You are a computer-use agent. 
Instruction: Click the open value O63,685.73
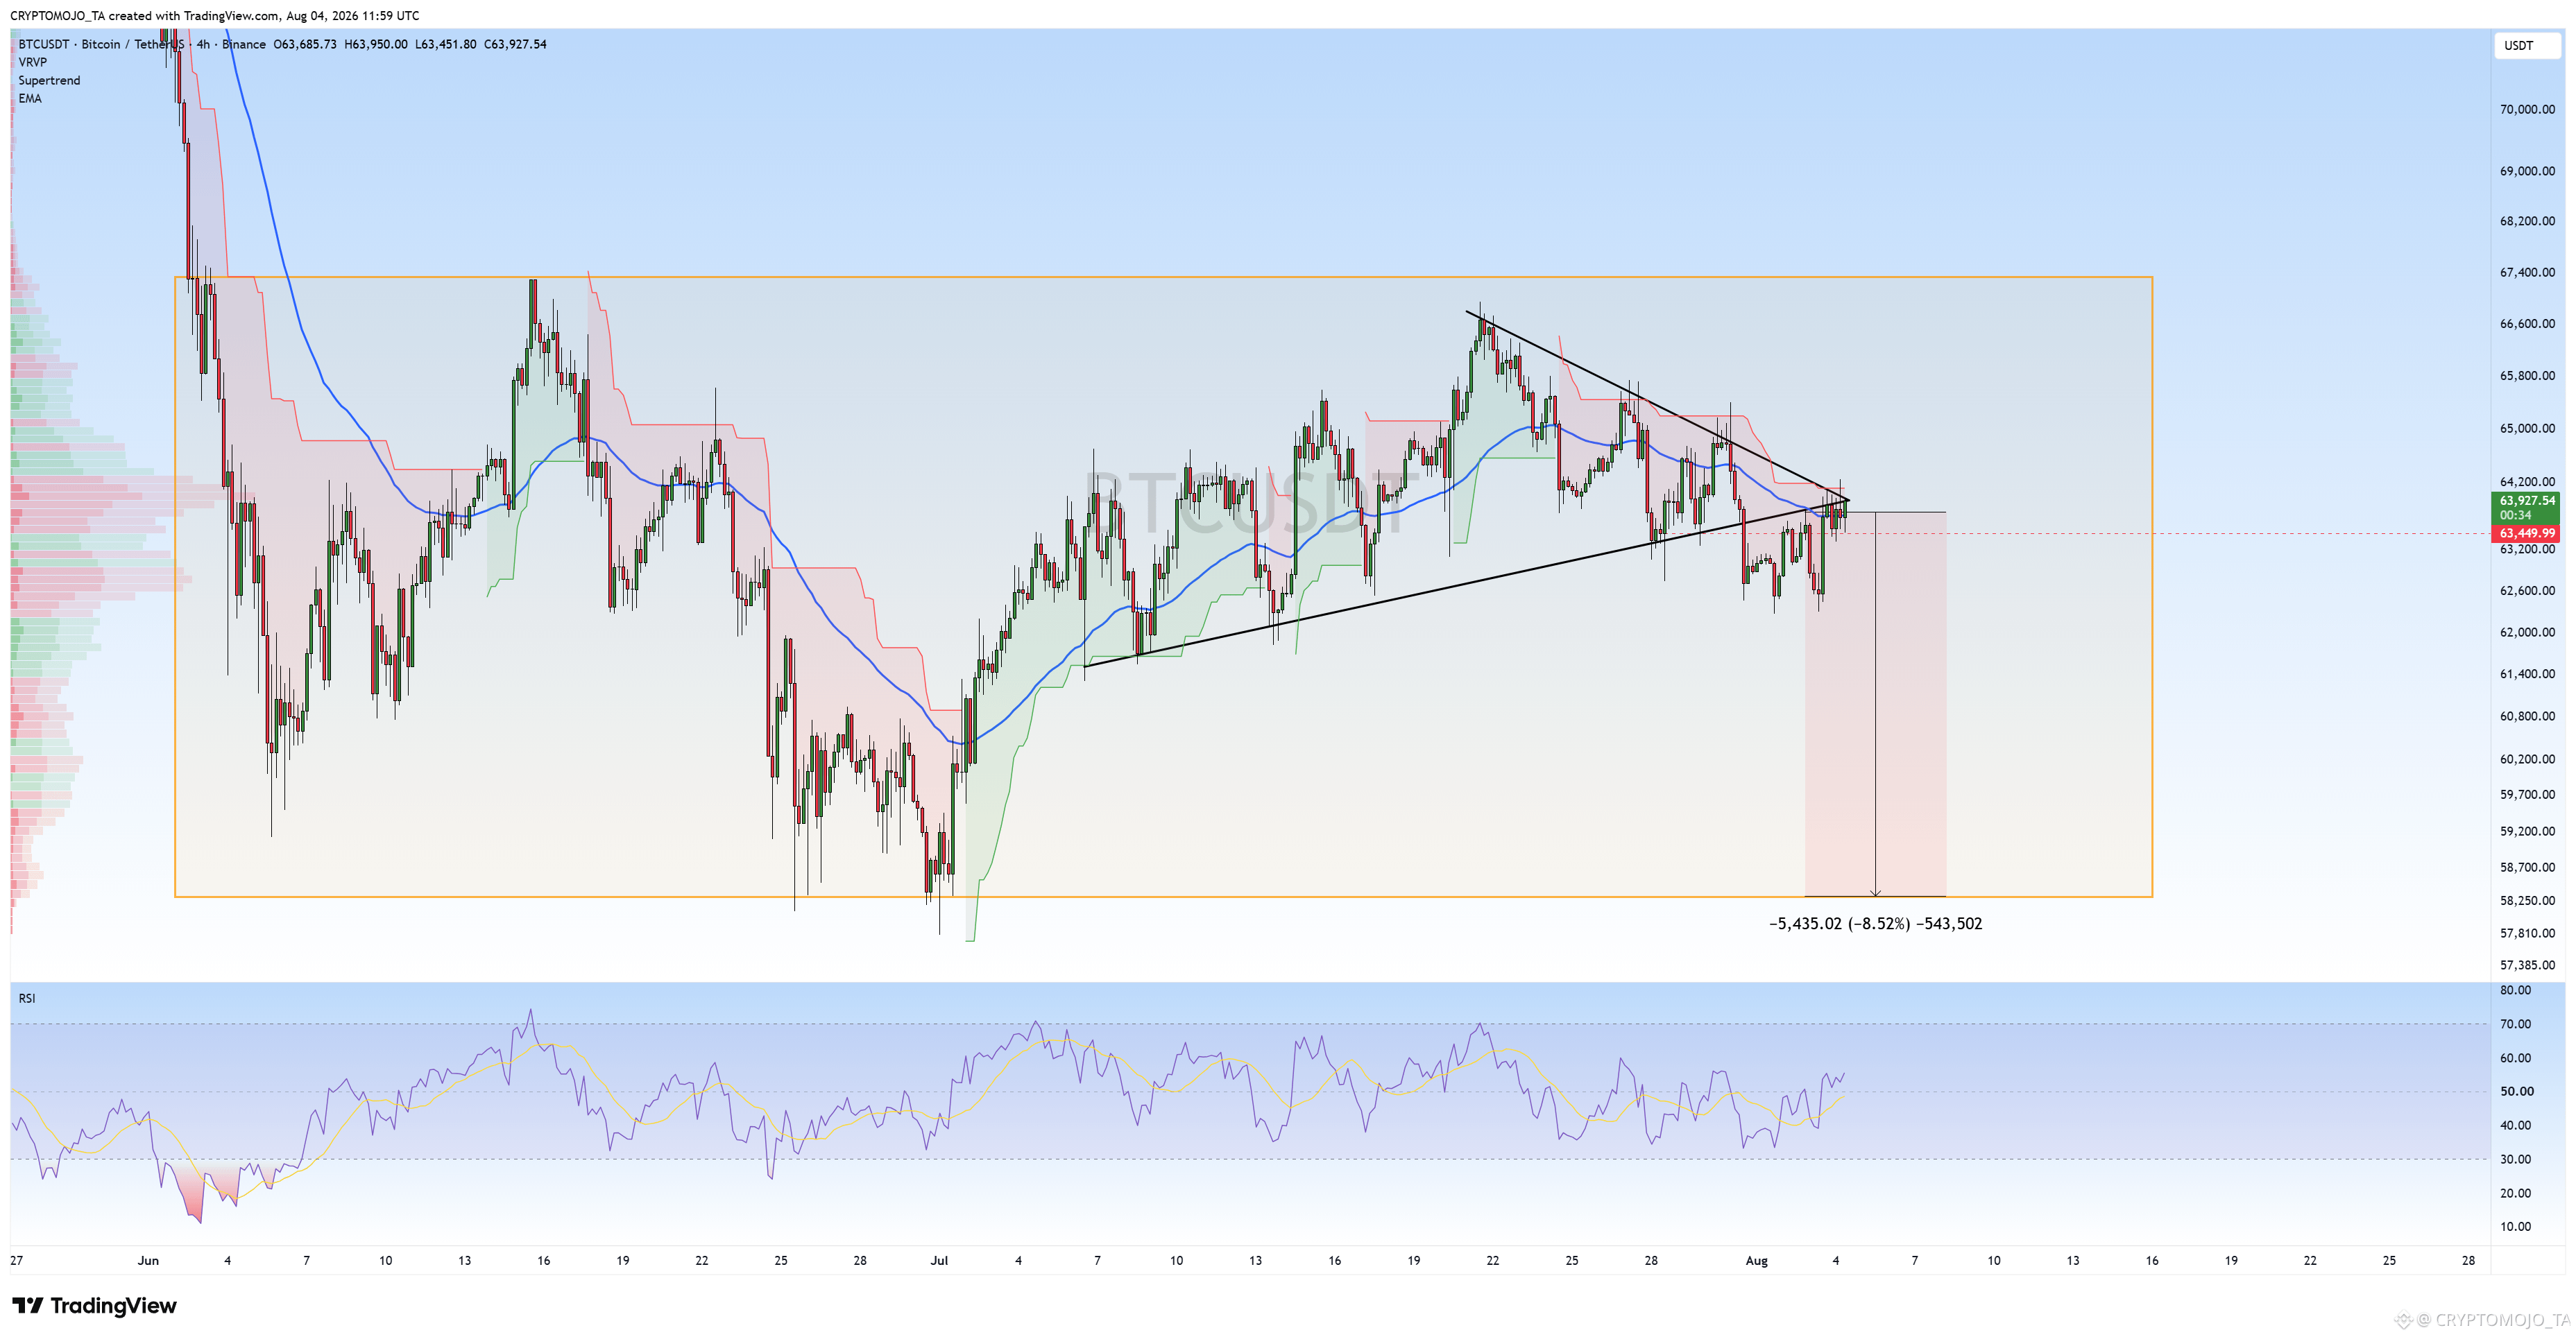tap(305, 44)
